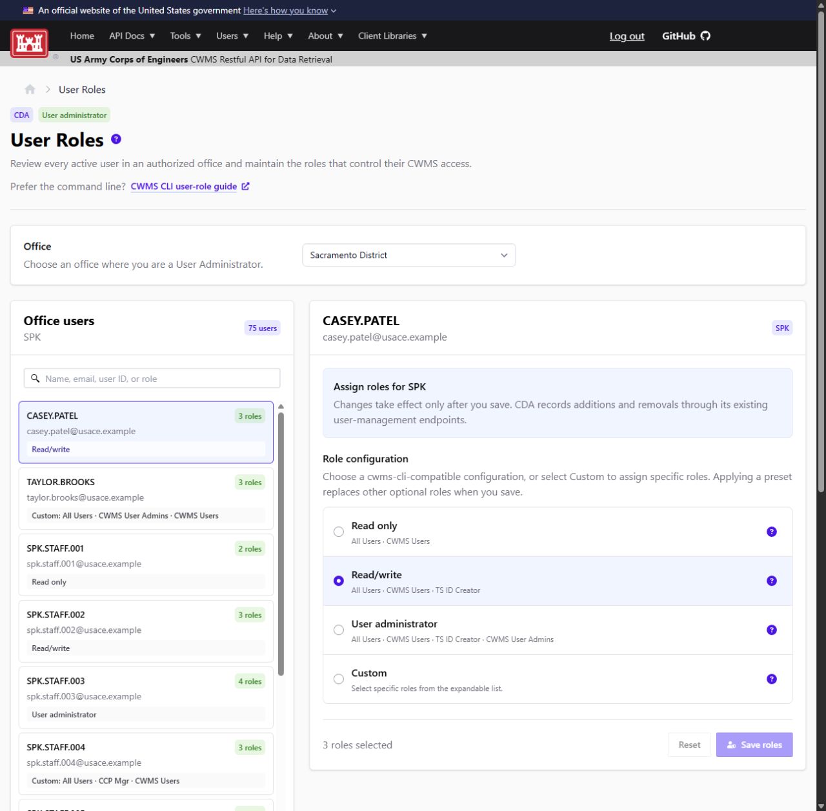Open the Sacramento District office dropdown
Viewport: 826px width, 811px height.
click(x=409, y=255)
